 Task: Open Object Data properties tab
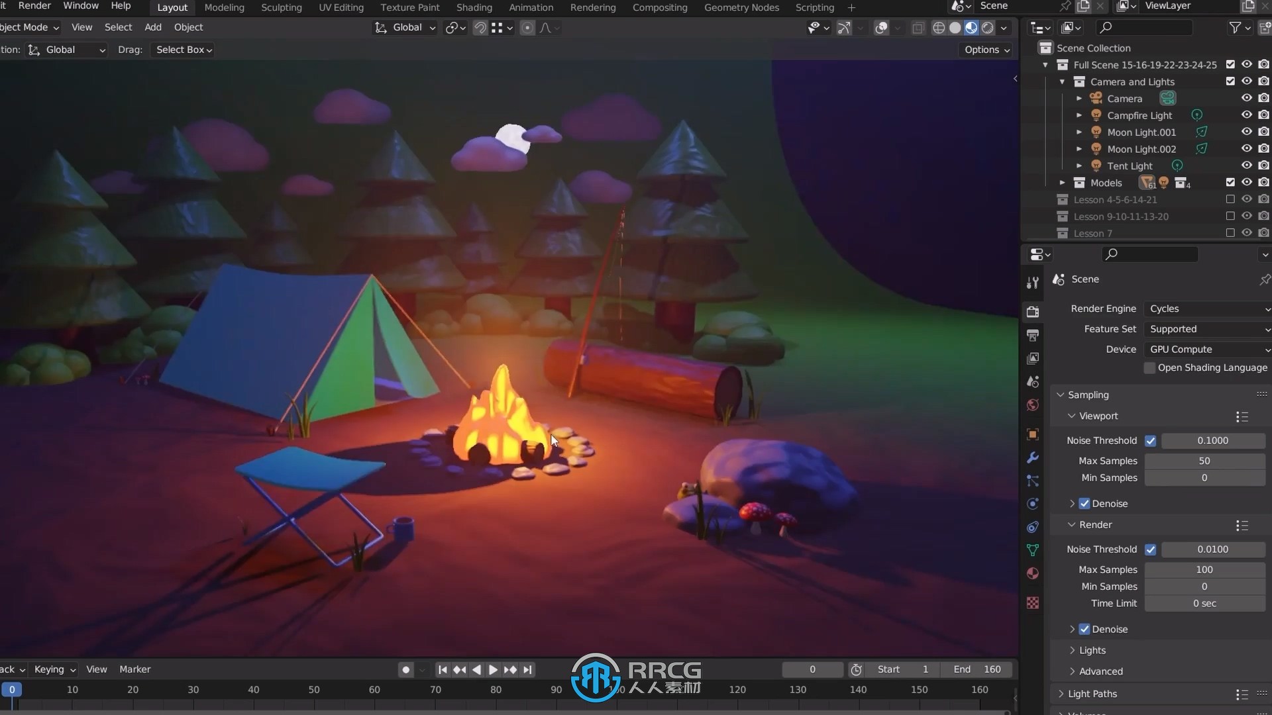coord(1032,550)
